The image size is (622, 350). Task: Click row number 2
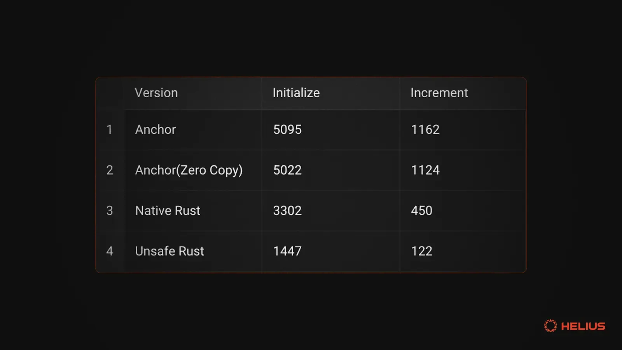[x=110, y=170]
